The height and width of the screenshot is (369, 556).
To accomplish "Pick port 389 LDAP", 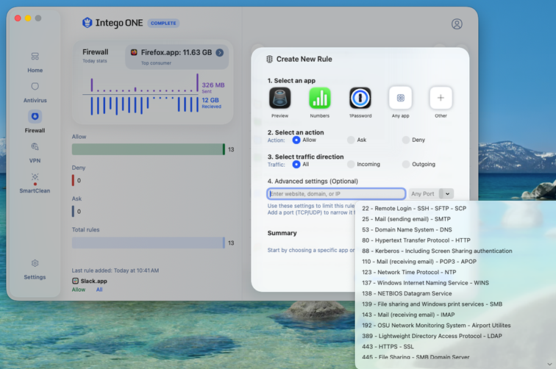I will click(432, 336).
